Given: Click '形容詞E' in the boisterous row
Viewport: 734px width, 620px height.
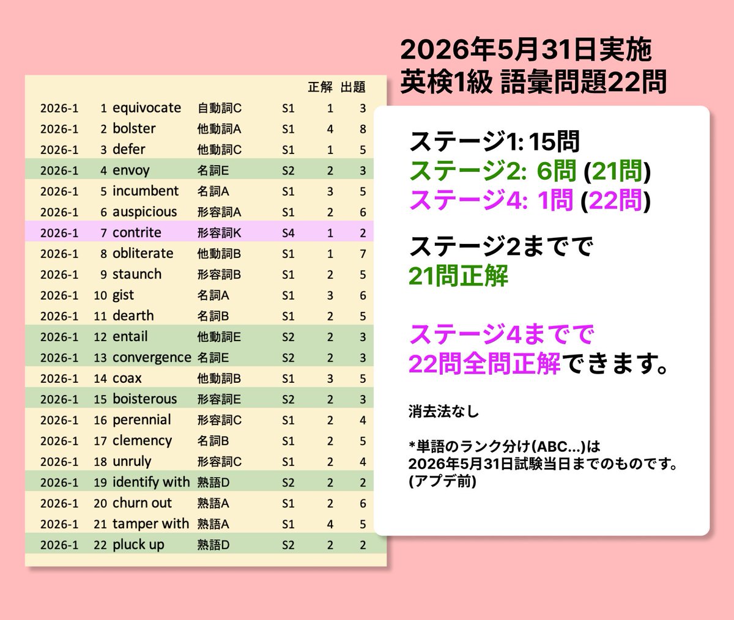Looking at the screenshot, I should point(219,399).
